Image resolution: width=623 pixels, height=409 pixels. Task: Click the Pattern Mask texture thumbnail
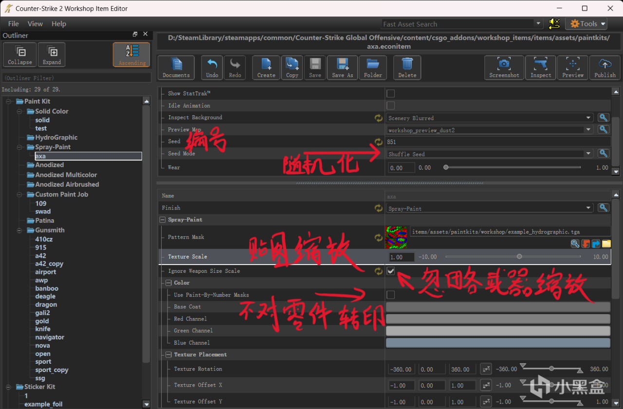click(x=396, y=237)
